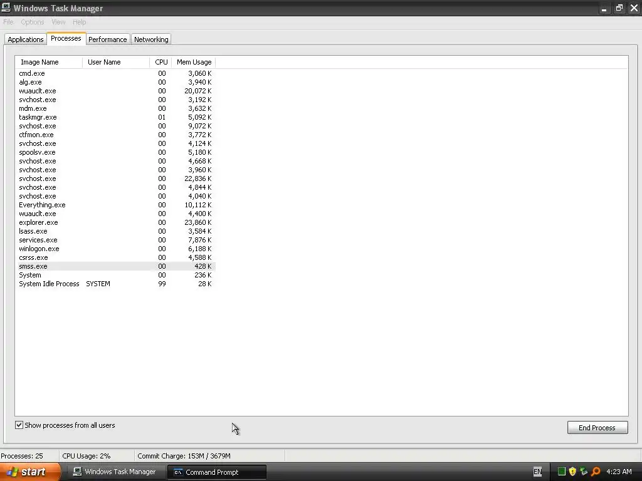This screenshot has width=642, height=481.
Task: Click the End Process button
Action: point(597,427)
